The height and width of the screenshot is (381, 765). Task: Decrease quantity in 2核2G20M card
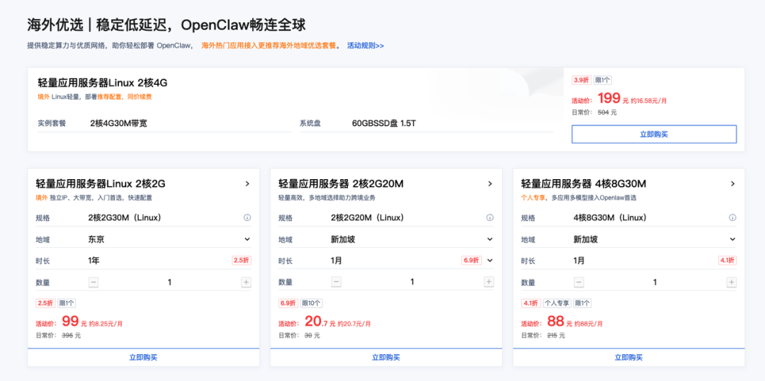click(x=336, y=282)
